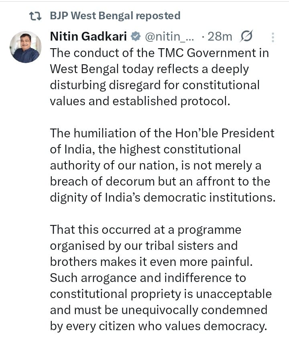289x339 pixels.
Task: Click the Grok slashed-circle icon
Action: [x=246, y=37]
